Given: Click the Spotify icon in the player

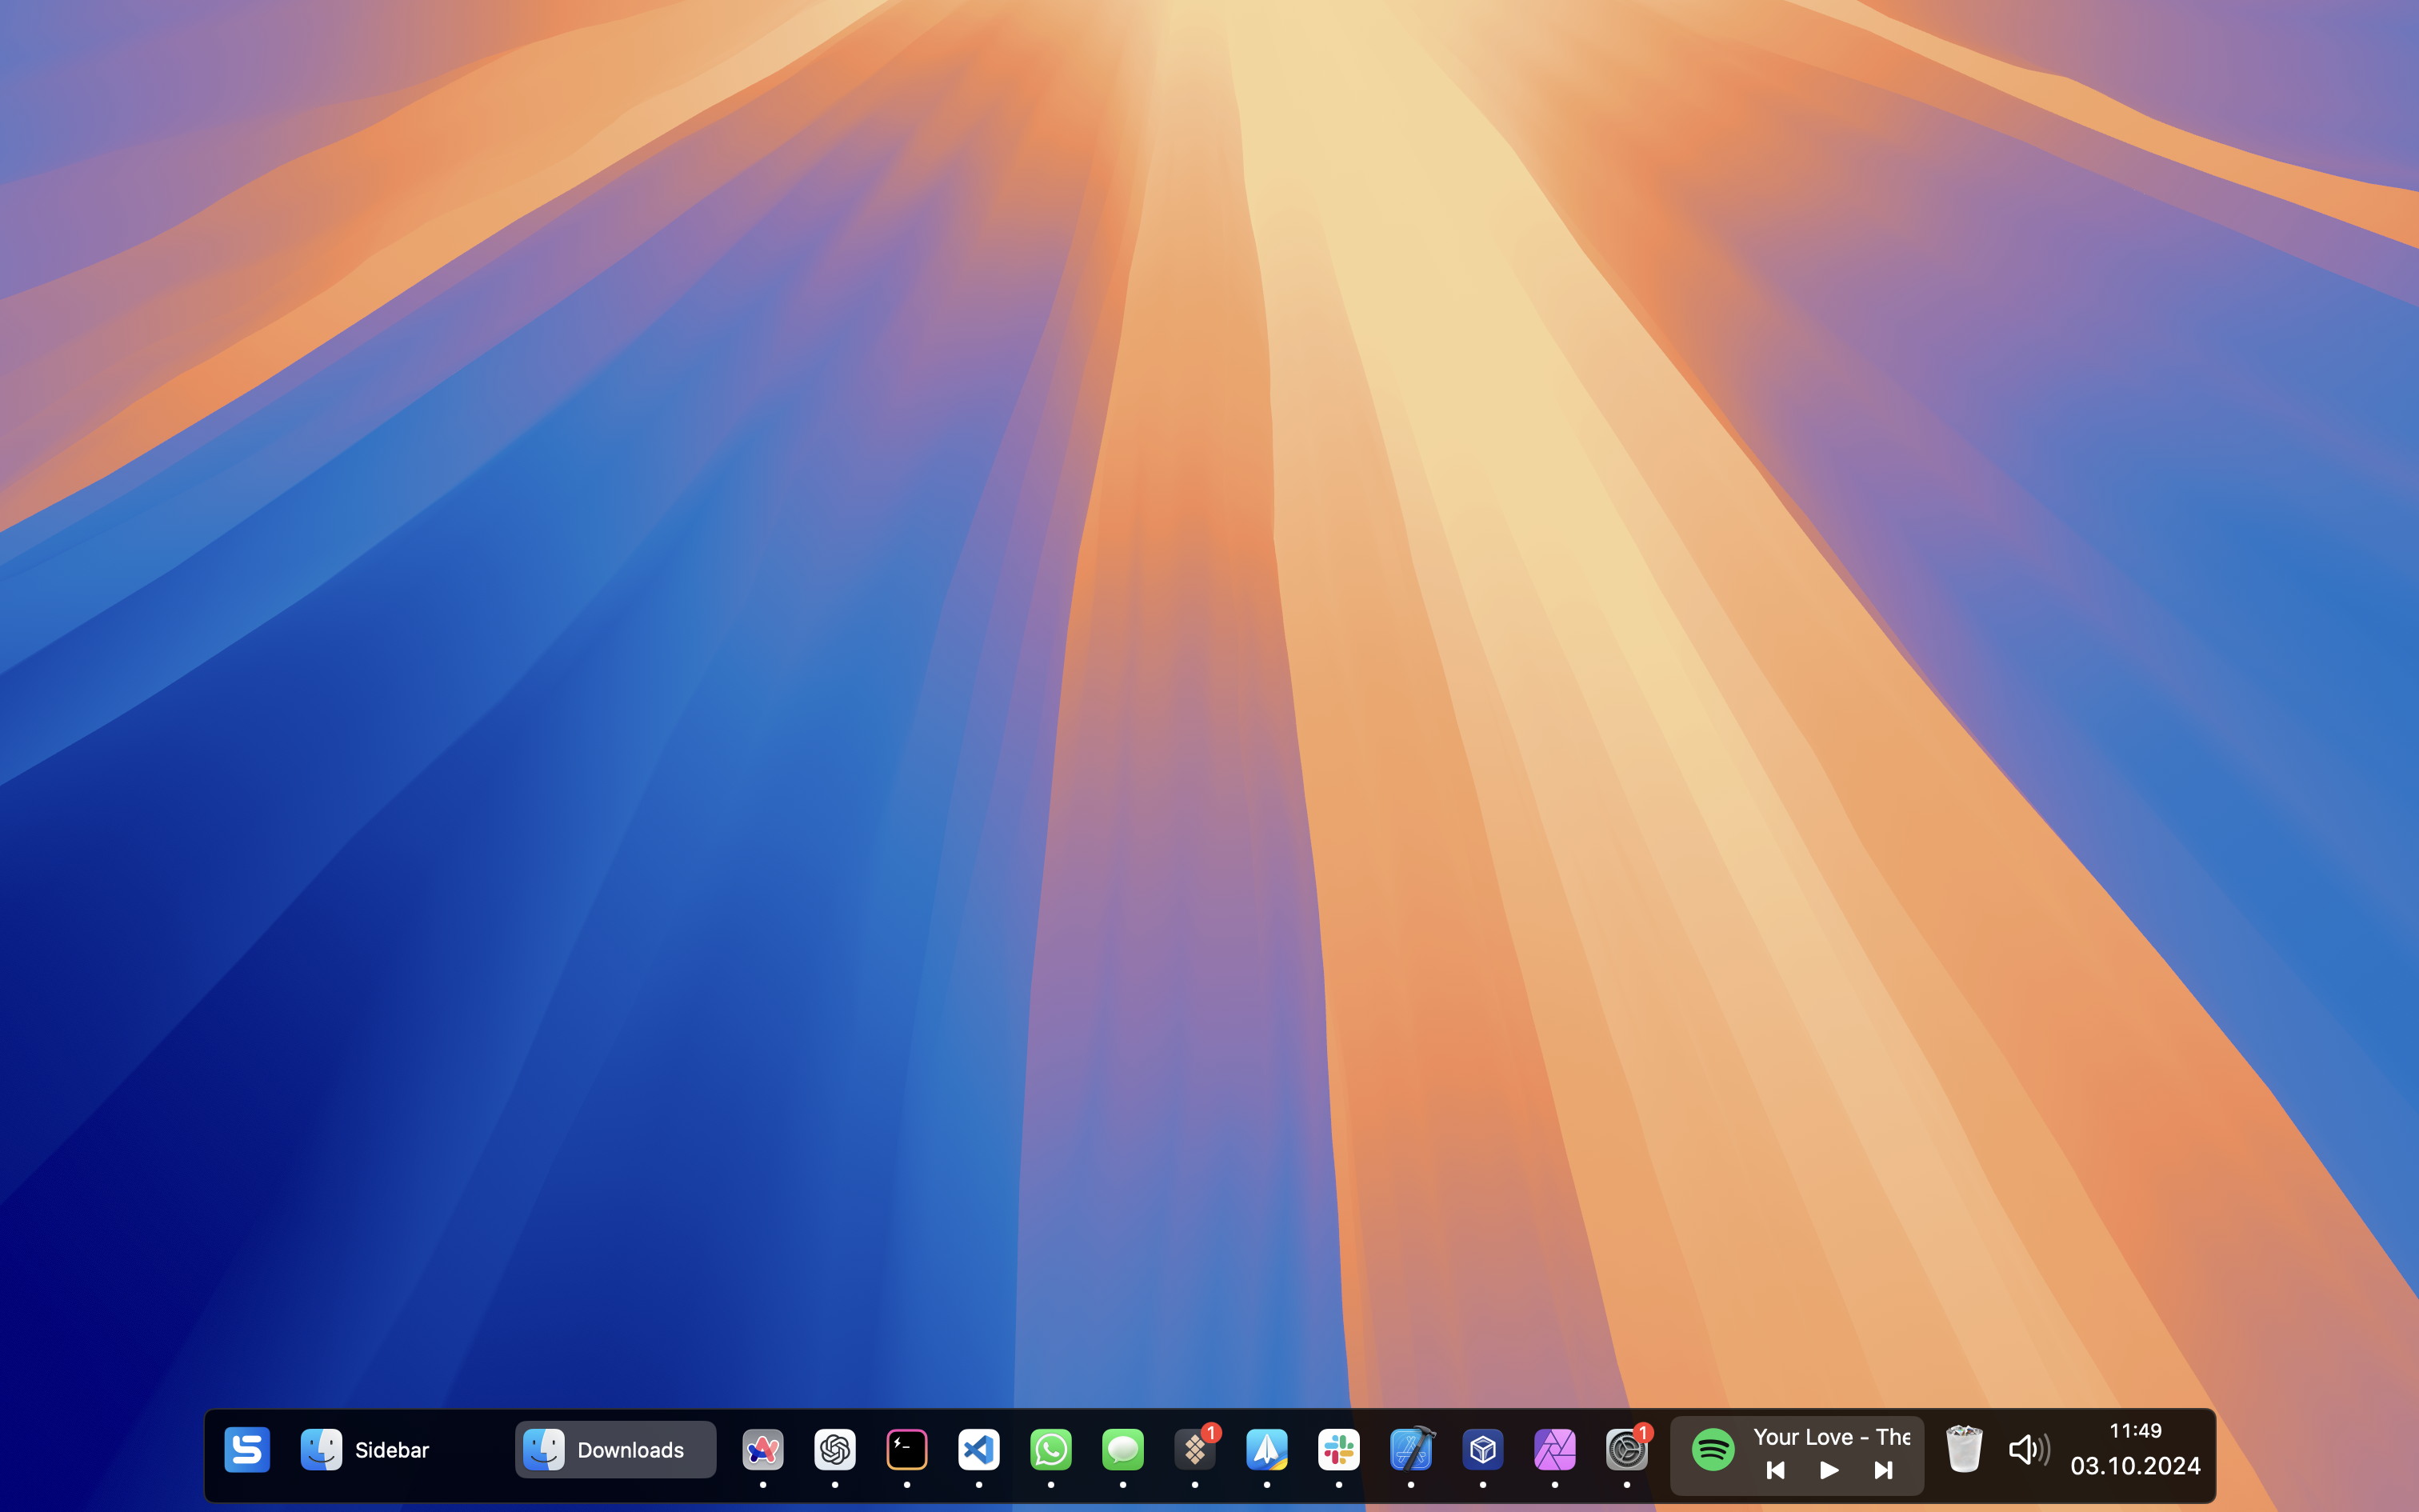Looking at the screenshot, I should [x=1713, y=1449].
